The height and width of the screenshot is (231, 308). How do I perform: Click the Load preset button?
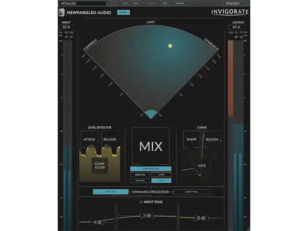125,3
